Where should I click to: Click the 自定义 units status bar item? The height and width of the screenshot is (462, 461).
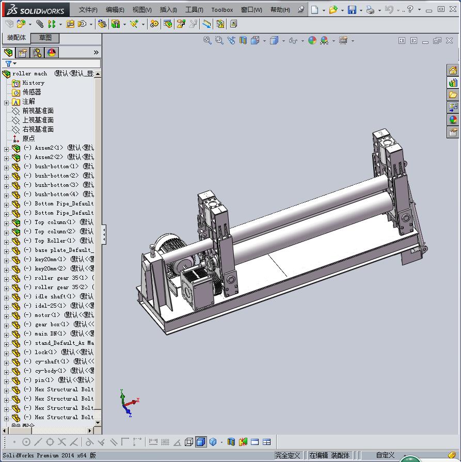coord(385,455)
